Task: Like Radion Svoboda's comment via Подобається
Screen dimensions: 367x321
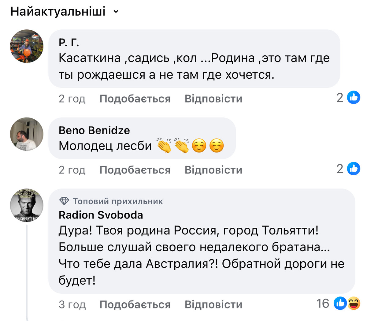Action: (135, 304)
